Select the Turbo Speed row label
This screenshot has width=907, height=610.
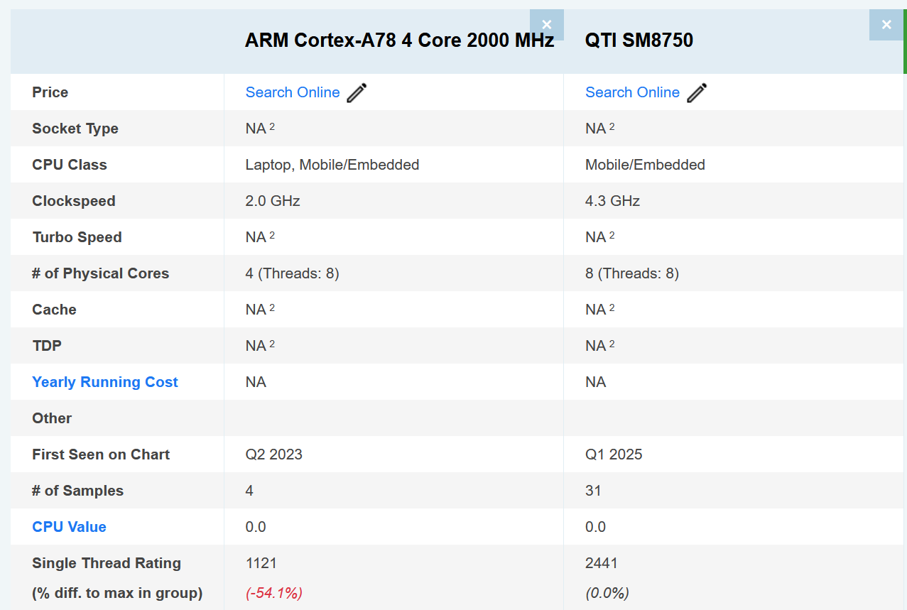77,237
